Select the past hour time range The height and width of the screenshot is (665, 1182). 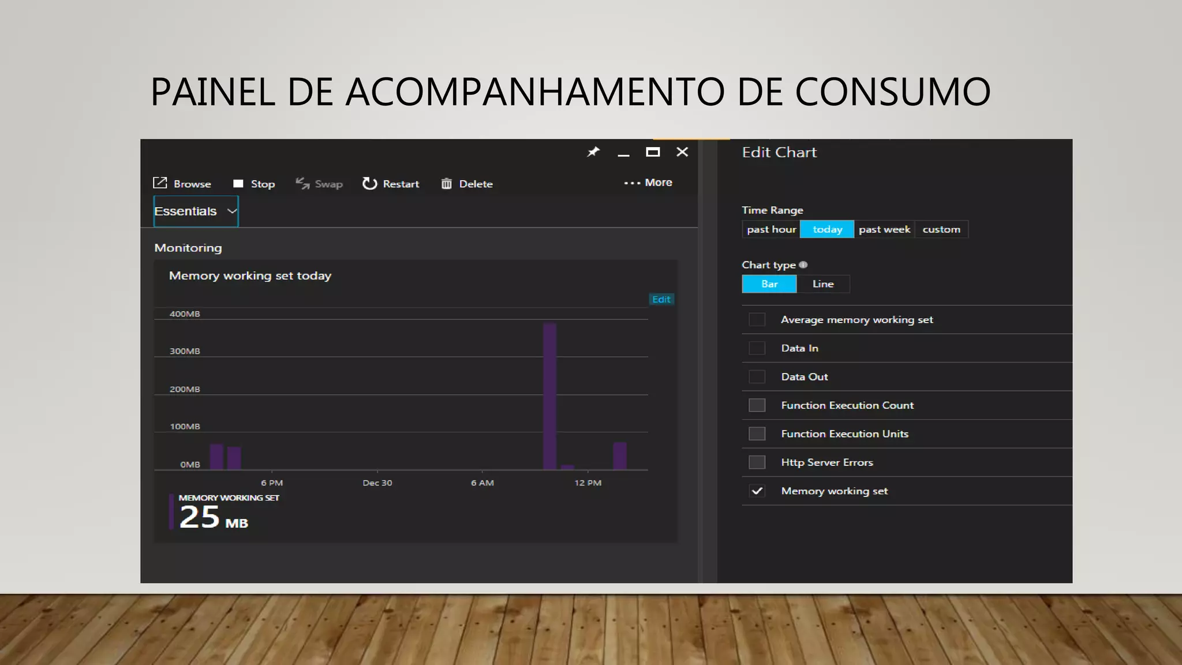(771, 229)
